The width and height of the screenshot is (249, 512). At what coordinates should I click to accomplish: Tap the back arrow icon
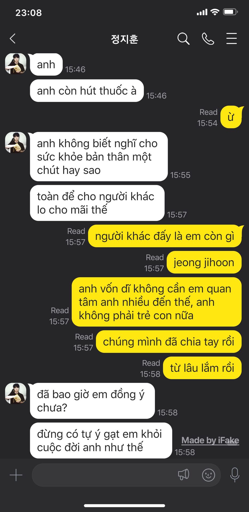13,39
